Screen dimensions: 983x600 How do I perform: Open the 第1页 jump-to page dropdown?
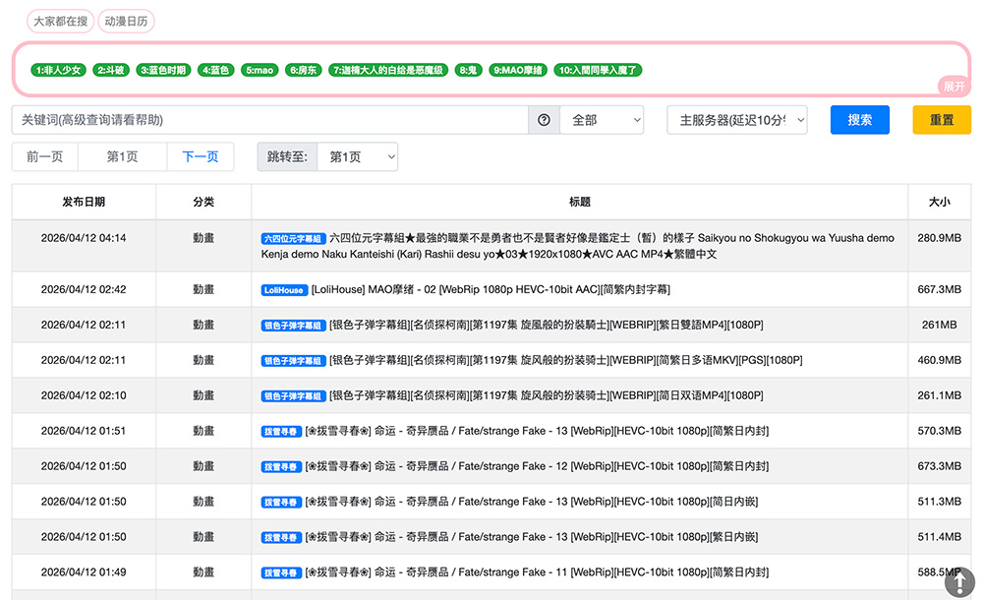[357, 157]
